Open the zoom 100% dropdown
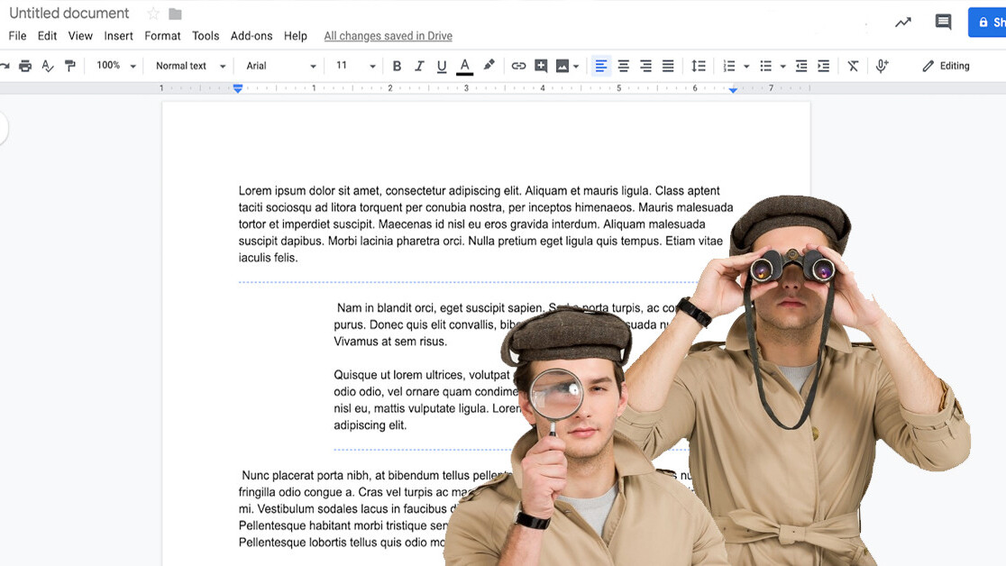 (116, 66)
